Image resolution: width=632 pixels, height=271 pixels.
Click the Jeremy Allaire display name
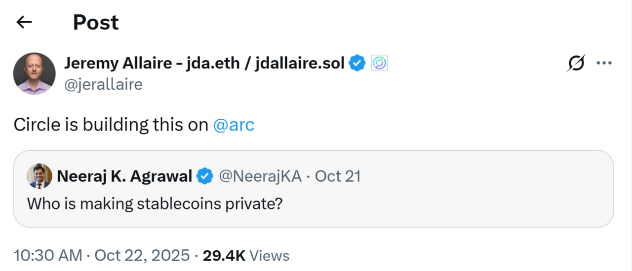click(x=204, y=64)
